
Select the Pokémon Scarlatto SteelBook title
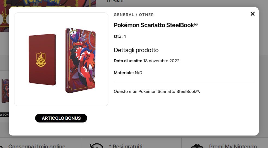[x=156, y=25]
